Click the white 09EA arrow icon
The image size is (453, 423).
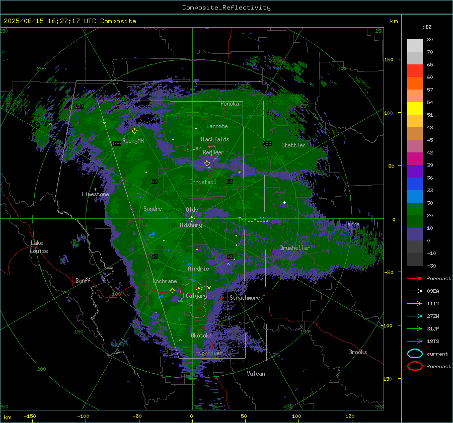pyautogui.click(x=415, y=291)
